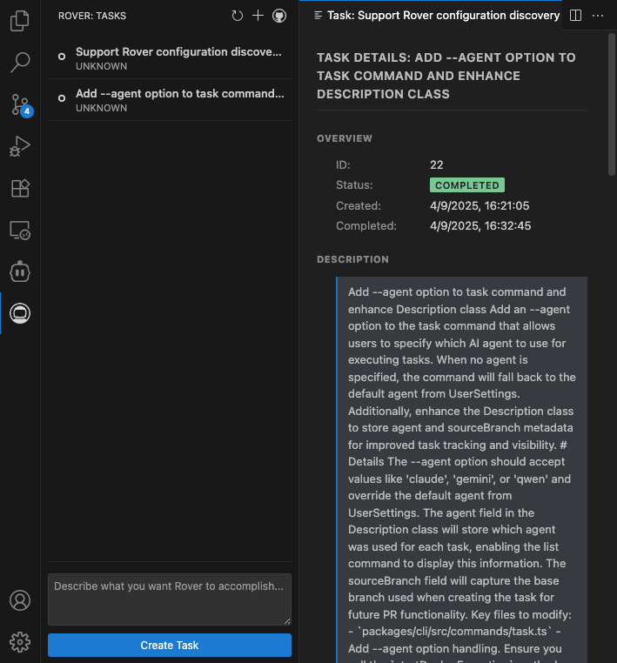The image size is (617, 663).
Task: Open Source Control with 4 pending changes
Action: 20,105
